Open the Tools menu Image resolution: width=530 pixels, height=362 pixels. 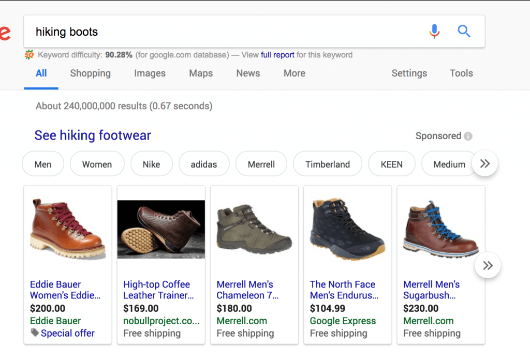[x=461, y=73]
